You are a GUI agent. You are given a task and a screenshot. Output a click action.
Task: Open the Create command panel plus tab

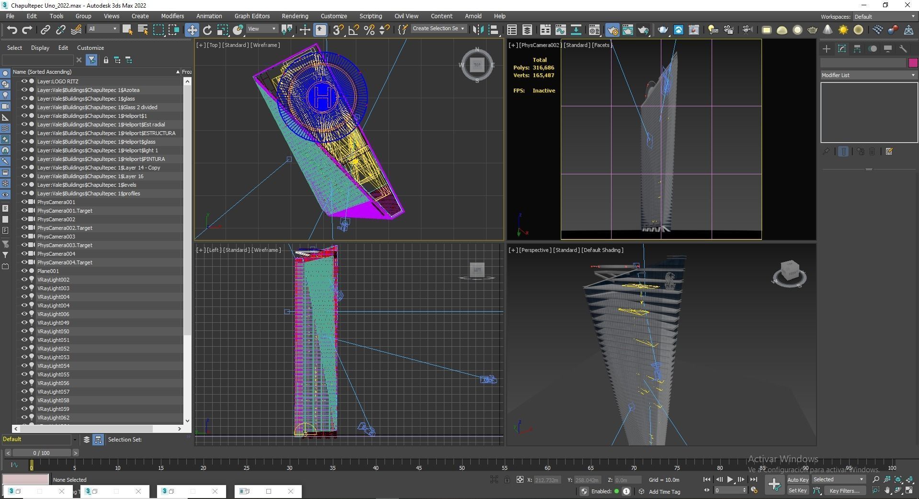827,49
